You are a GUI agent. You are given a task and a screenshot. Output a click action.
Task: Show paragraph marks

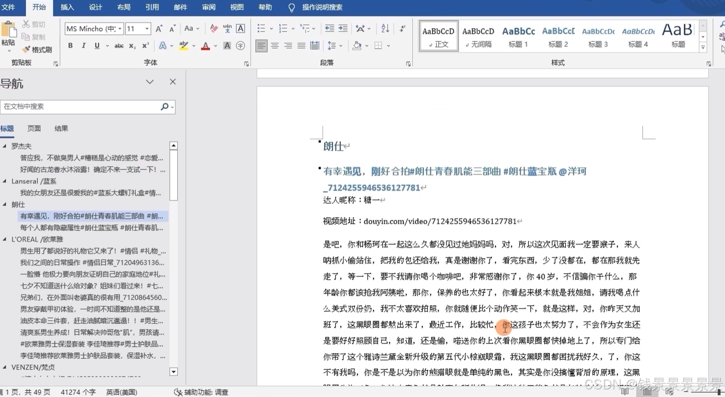tap(402, 29)
